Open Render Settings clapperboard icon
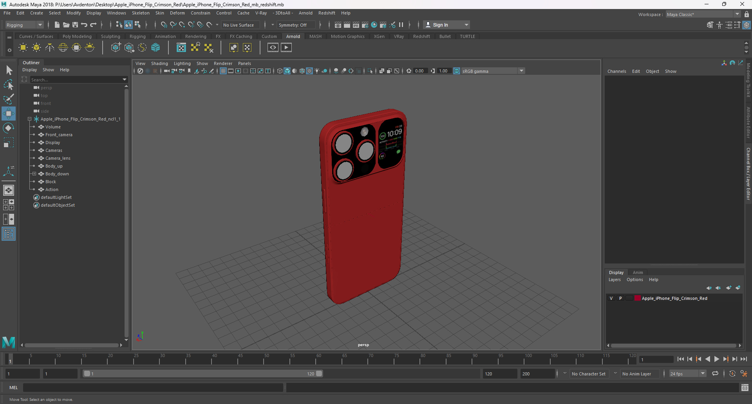 365,25
